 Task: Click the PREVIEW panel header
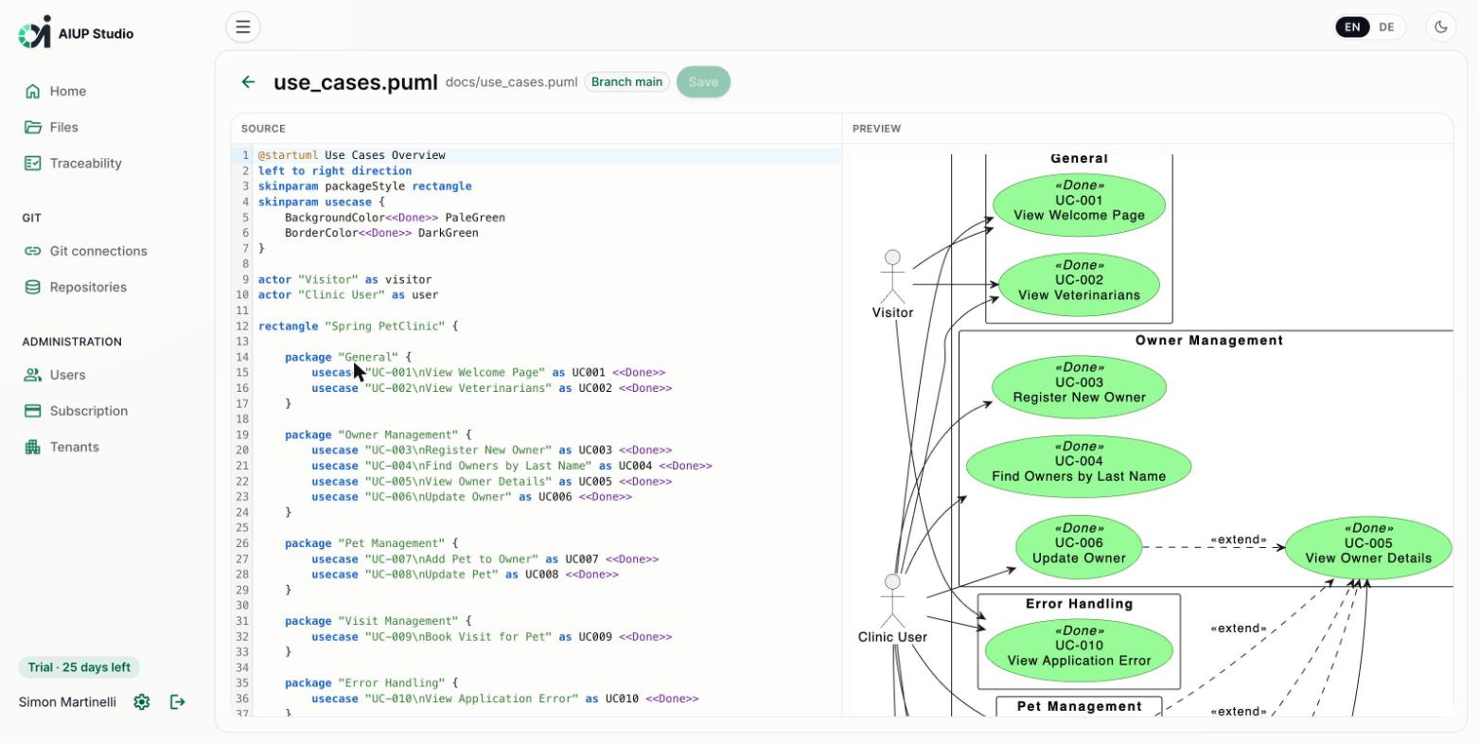(876, 129)
